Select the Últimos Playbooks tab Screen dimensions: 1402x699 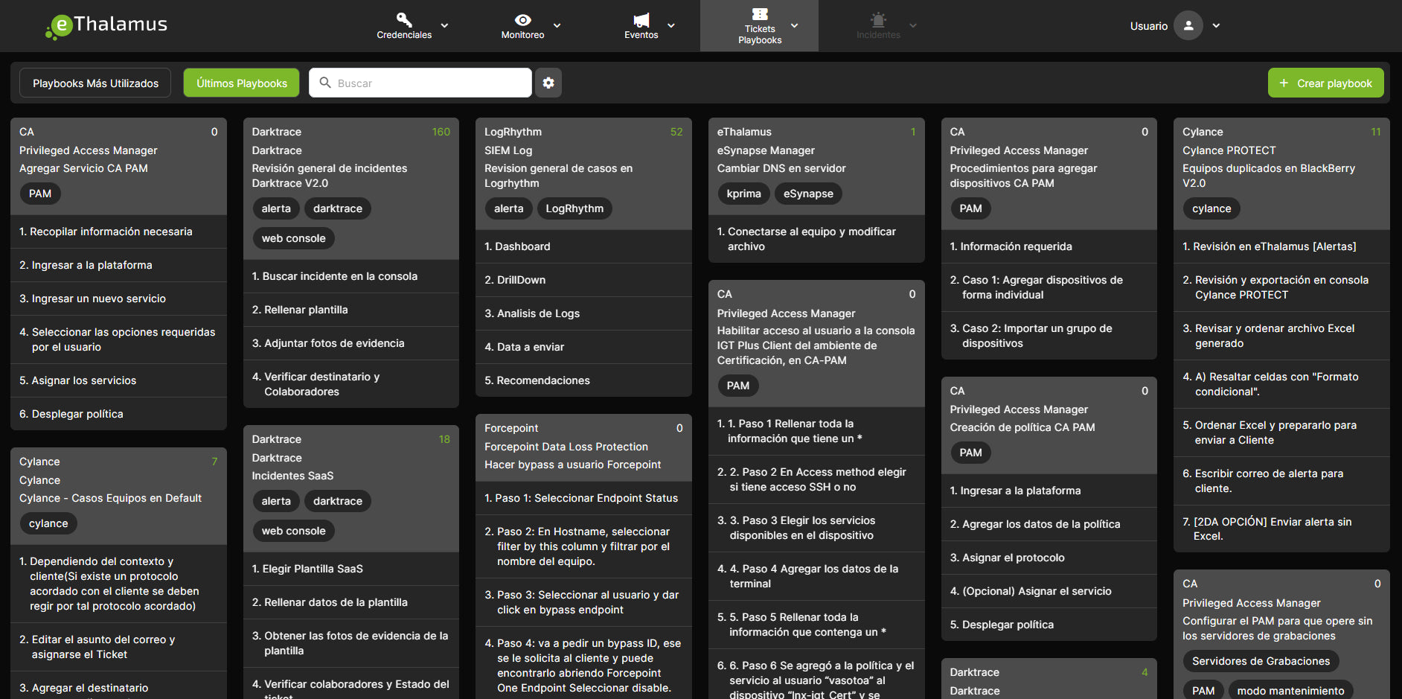pyautogui.click(x=241, y=83)
